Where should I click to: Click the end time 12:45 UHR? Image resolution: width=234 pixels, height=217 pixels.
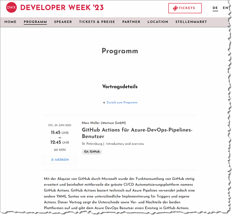(60, 142)
